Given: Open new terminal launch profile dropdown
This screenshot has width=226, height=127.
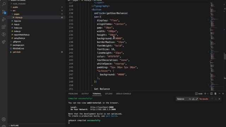Looking at the screenshot, I should pos(208,94).
